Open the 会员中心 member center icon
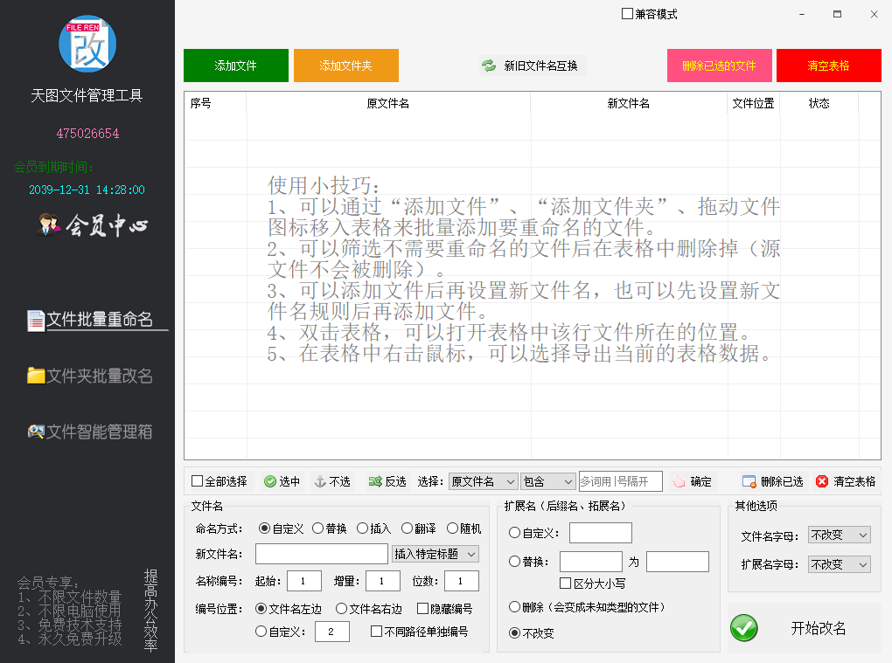 [x=49, y=225]
